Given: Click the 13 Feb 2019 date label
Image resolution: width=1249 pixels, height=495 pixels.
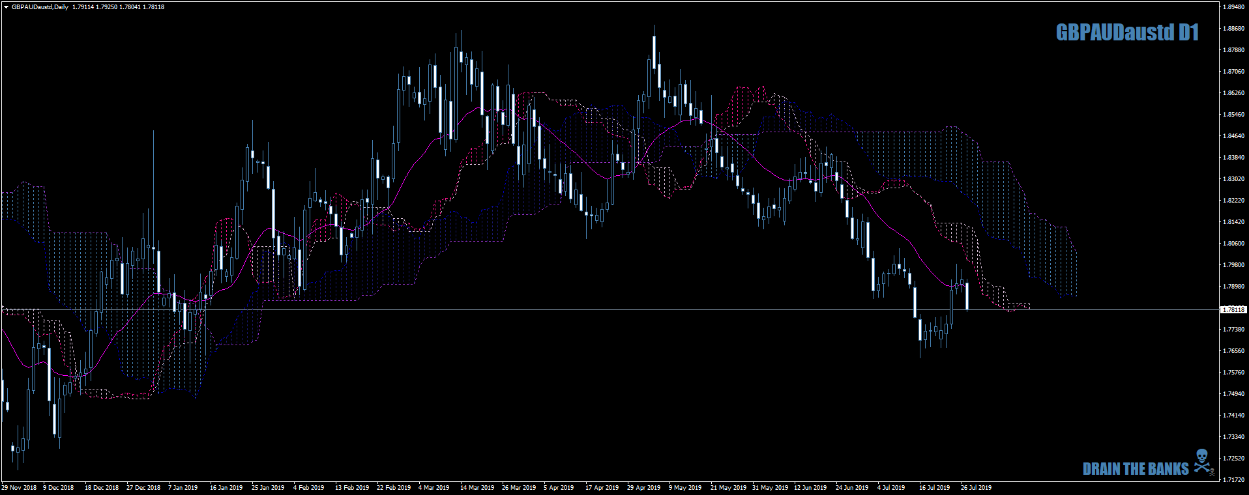Looking at the screenshot, I should point(352,488).
